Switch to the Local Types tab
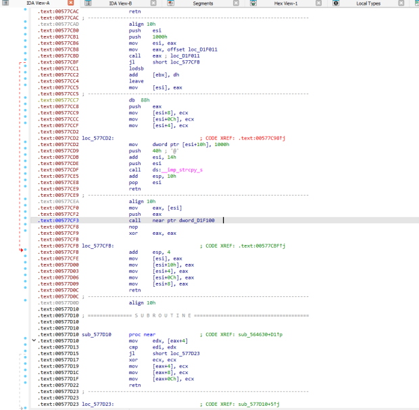This screenshot has width=419, height=410. pos(368,3)
